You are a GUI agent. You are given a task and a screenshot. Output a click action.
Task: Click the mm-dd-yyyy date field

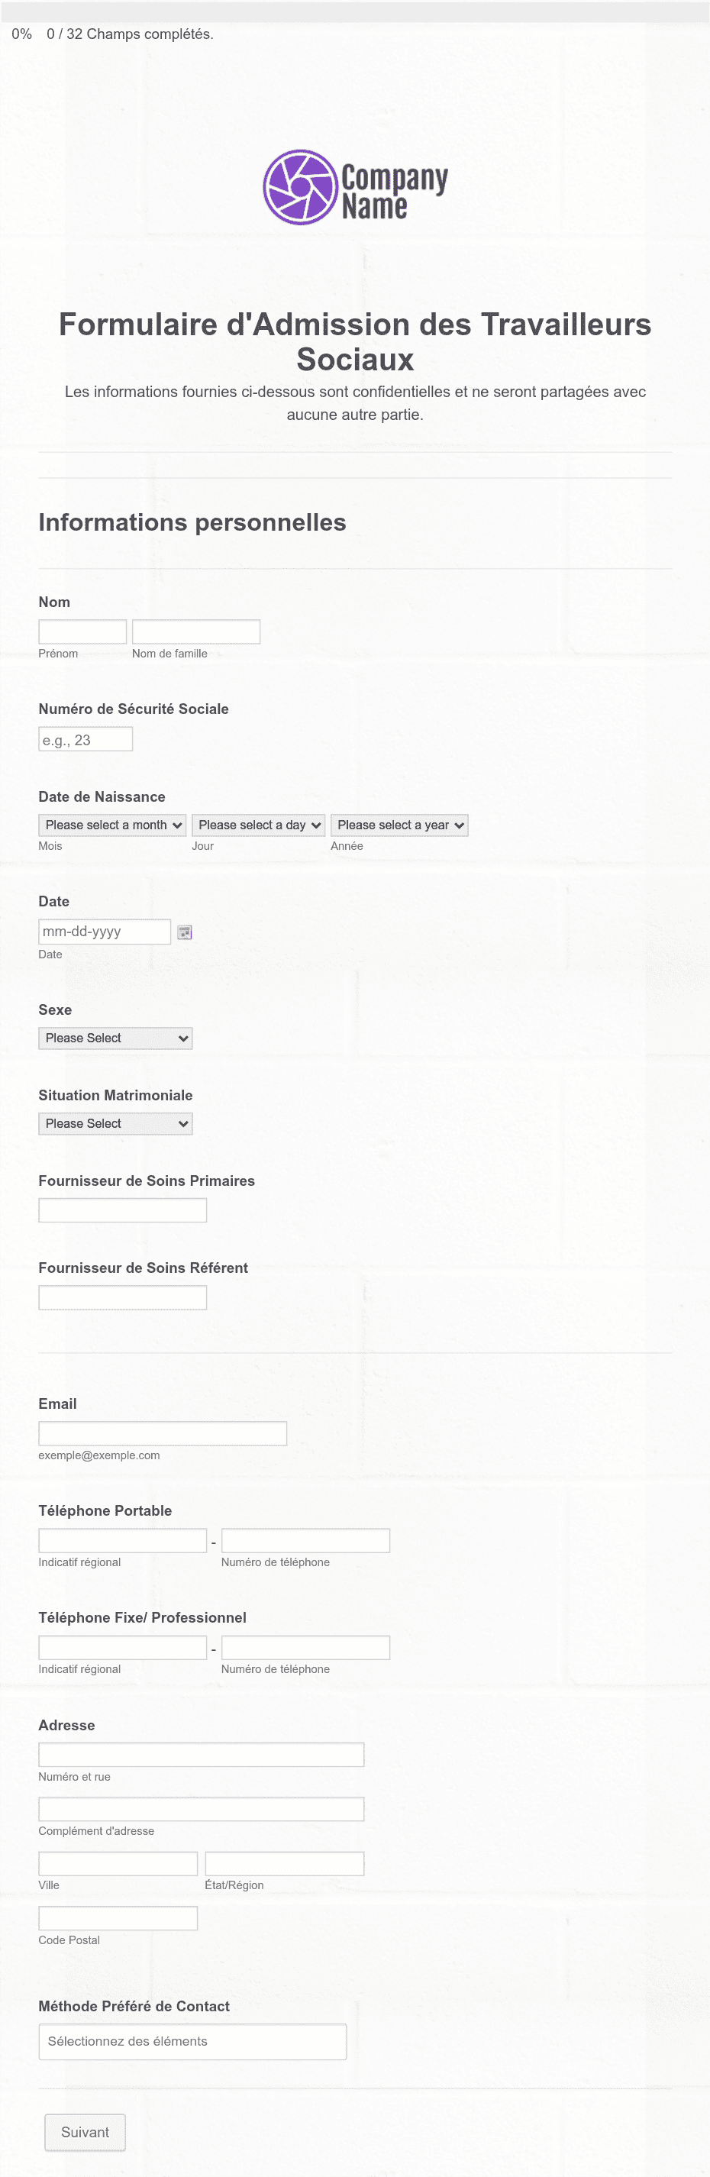pos(105,932)
